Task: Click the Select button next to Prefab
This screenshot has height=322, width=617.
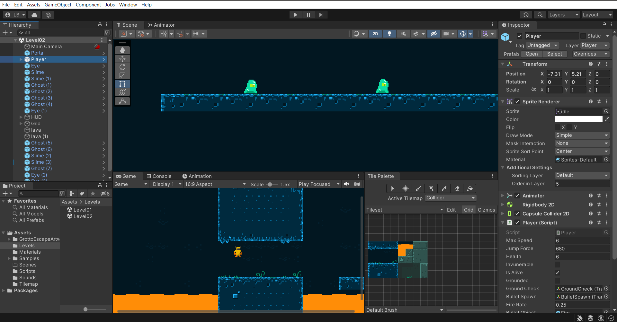Action: click(x=554, y=54)
